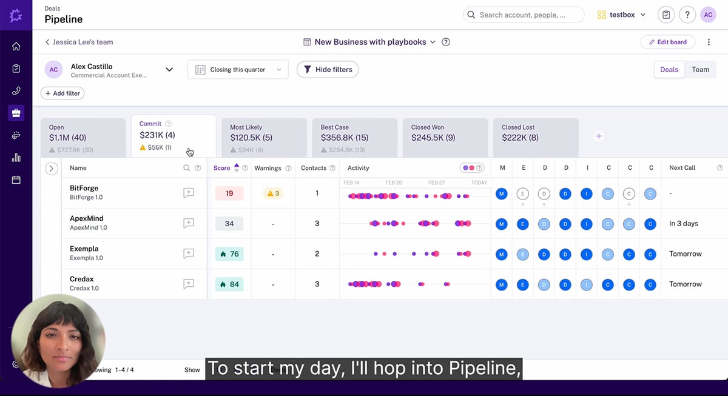Select the Commit pipeline stage card

click(x=174, y=135)
